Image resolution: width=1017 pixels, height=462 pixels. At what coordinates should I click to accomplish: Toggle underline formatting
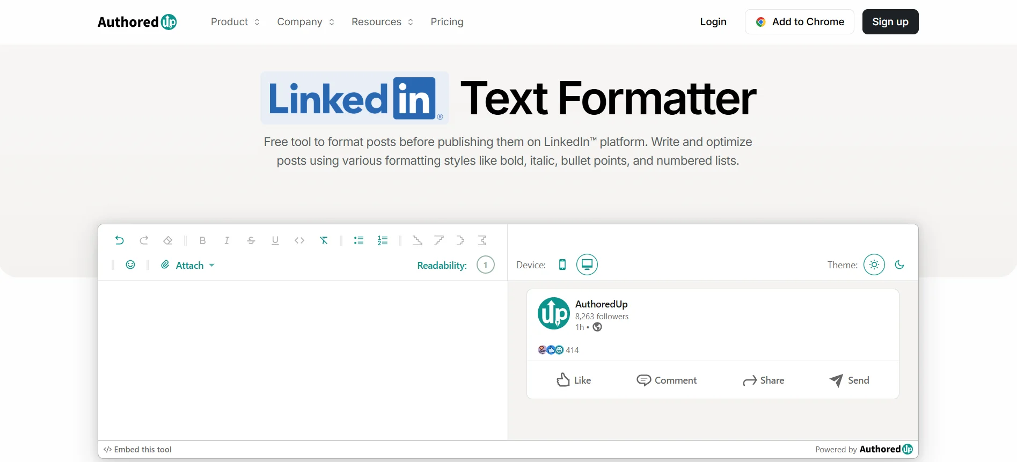point(275,240)
